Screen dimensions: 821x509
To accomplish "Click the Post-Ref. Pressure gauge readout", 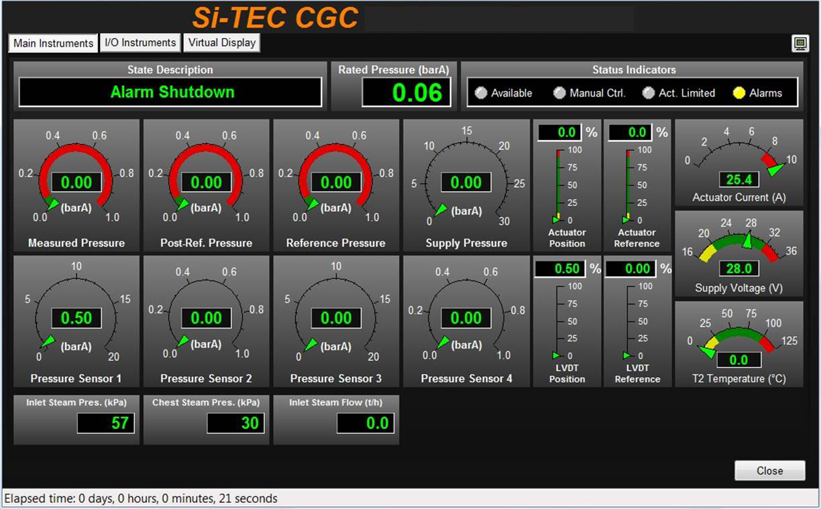I will coord(207,182).
